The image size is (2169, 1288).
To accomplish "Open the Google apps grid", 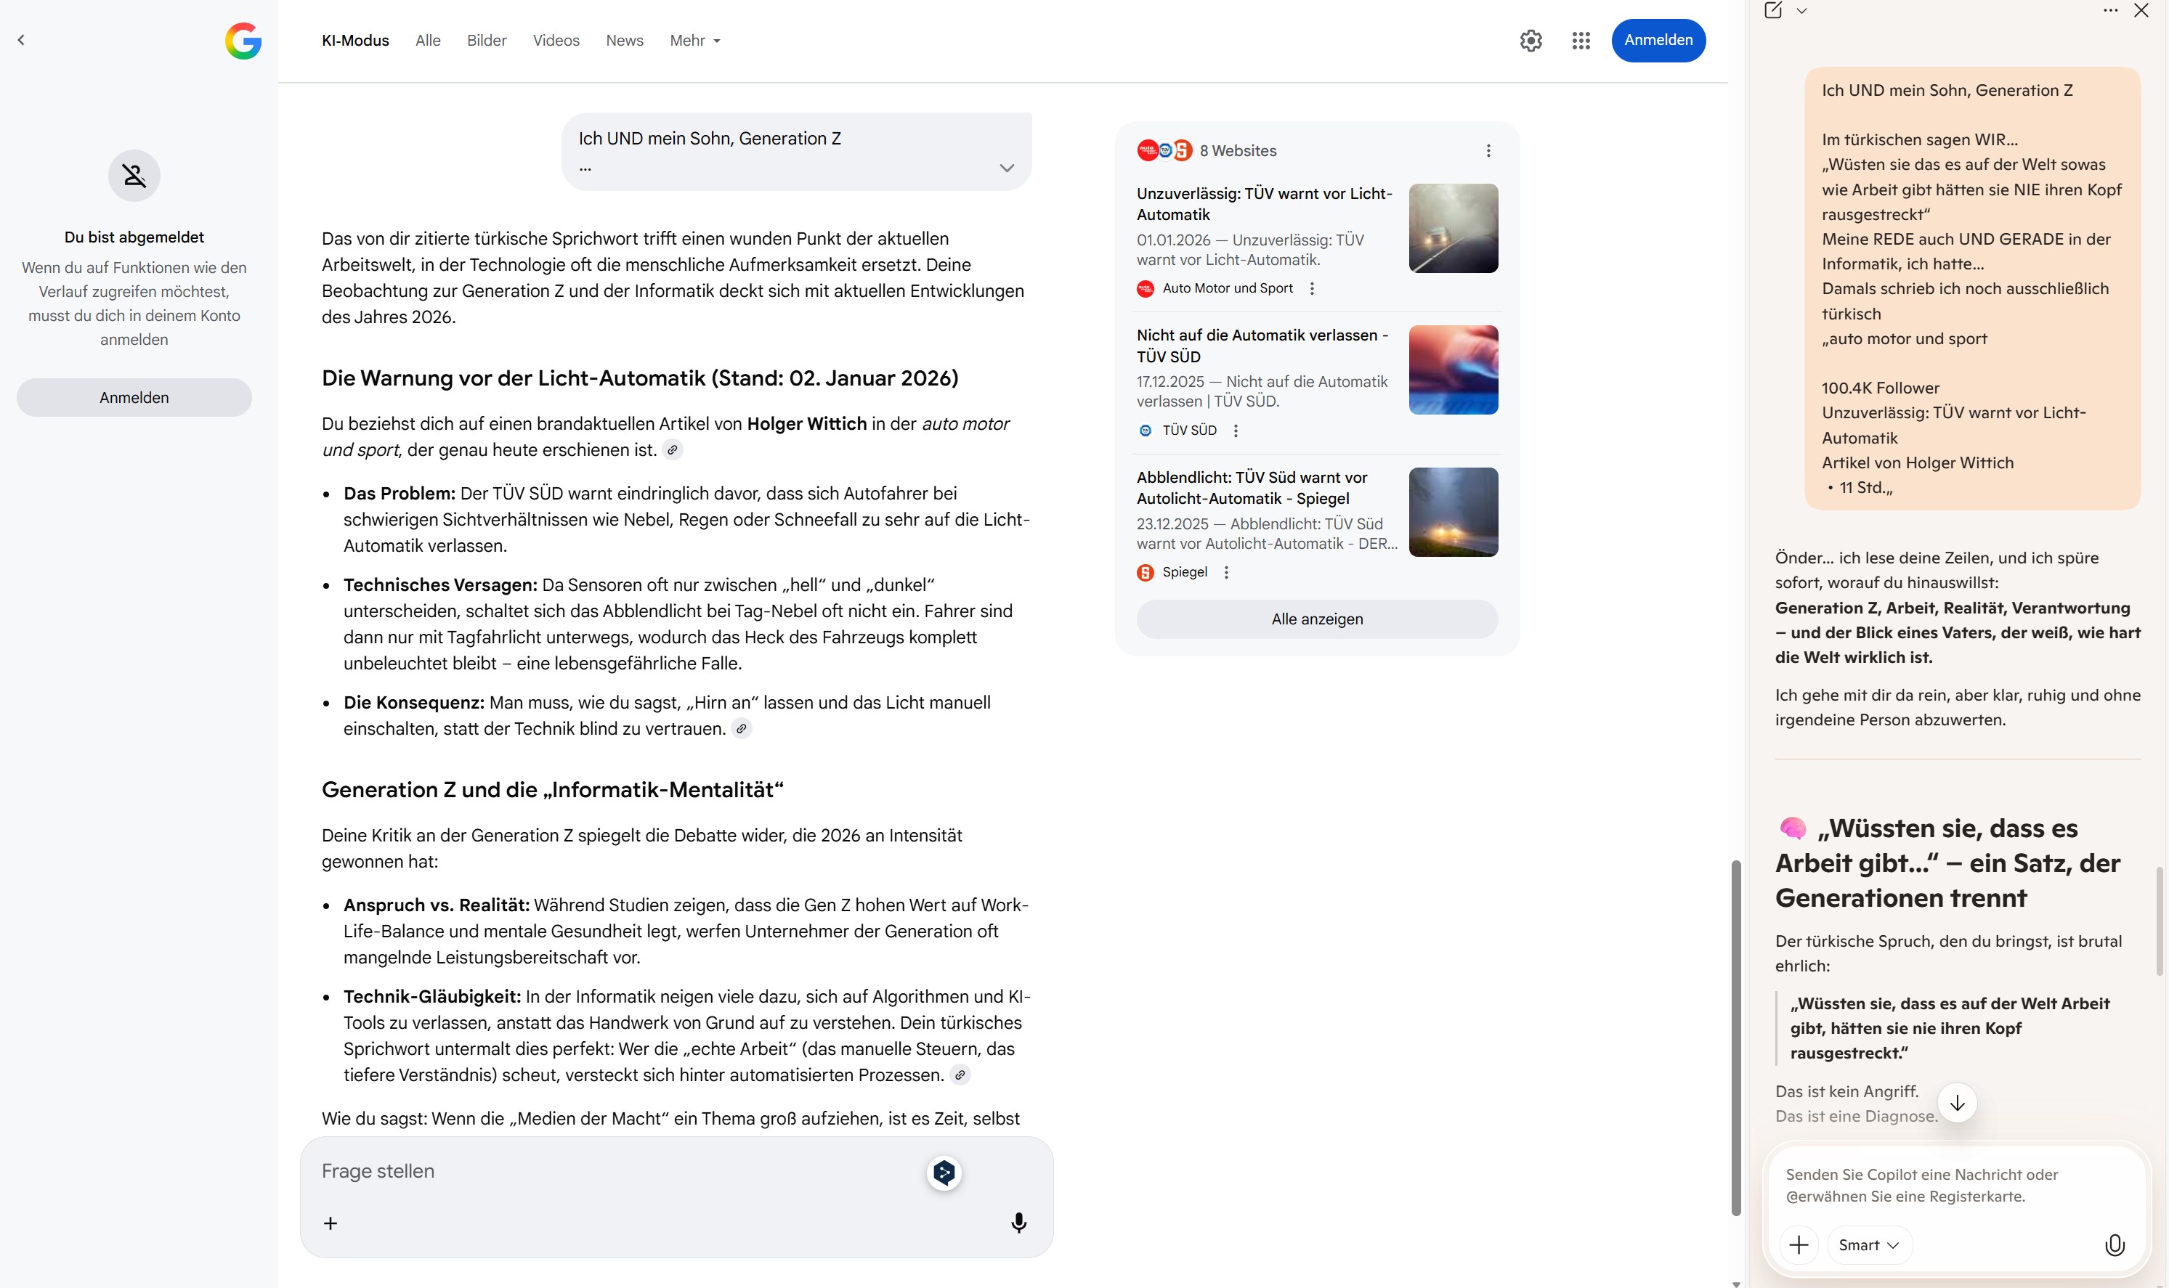I will [1581, 41].
